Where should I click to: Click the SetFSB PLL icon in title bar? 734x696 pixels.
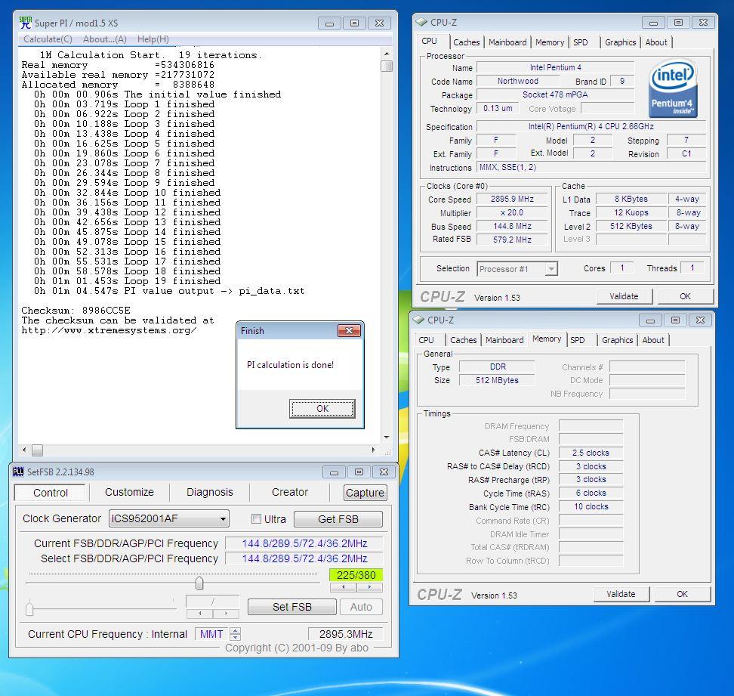(18, 472)
